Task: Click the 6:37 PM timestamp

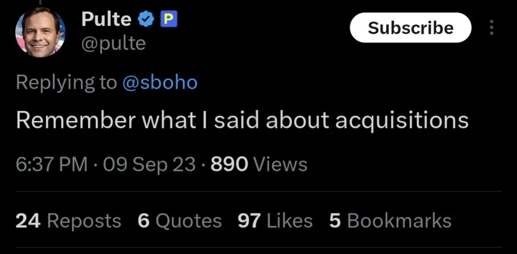Action: (52, 164)
